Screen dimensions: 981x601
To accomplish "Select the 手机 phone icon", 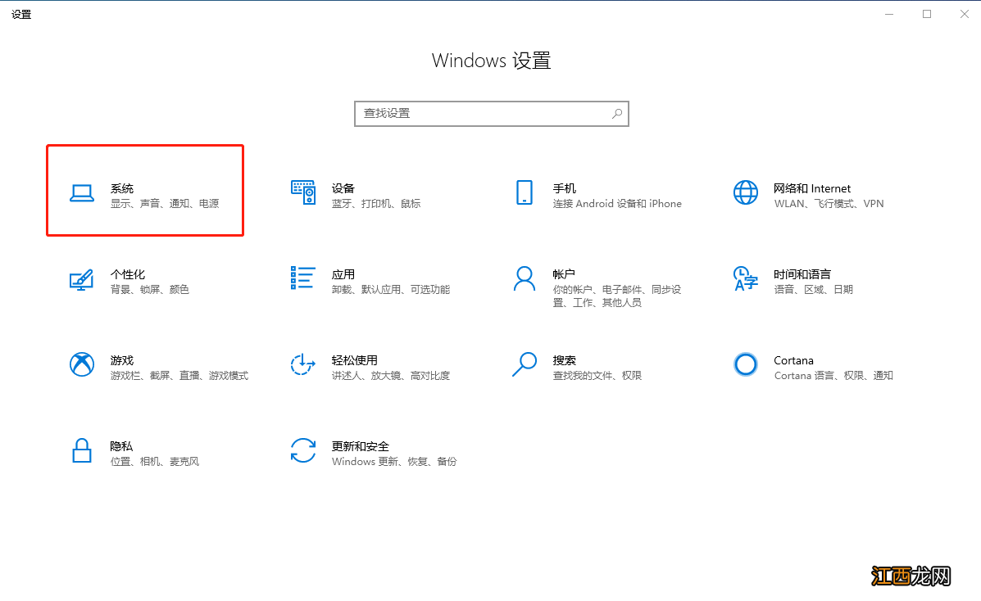I will (525, 192).
